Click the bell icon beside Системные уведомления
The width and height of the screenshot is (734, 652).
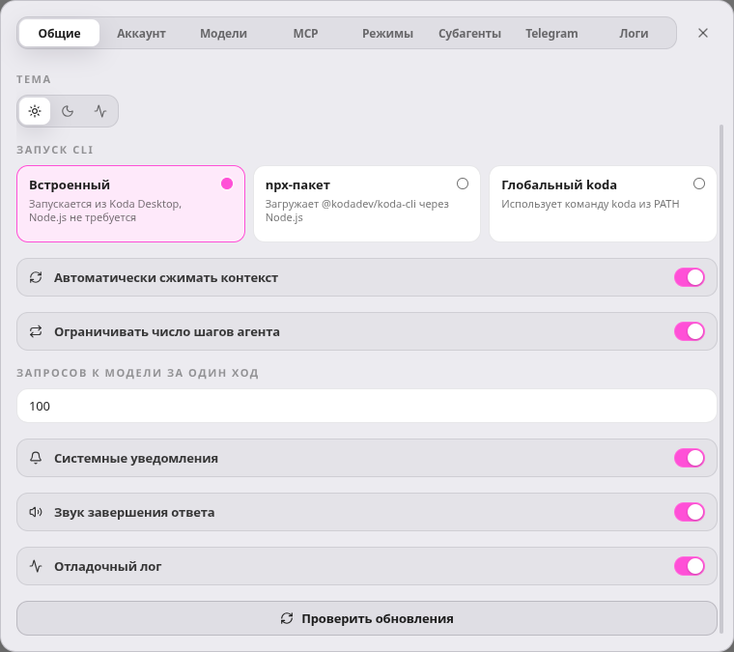pyautogui.click(x=36, y=458)
